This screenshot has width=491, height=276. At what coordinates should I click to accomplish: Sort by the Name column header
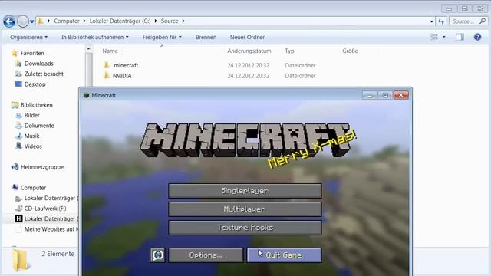point(110,51)
